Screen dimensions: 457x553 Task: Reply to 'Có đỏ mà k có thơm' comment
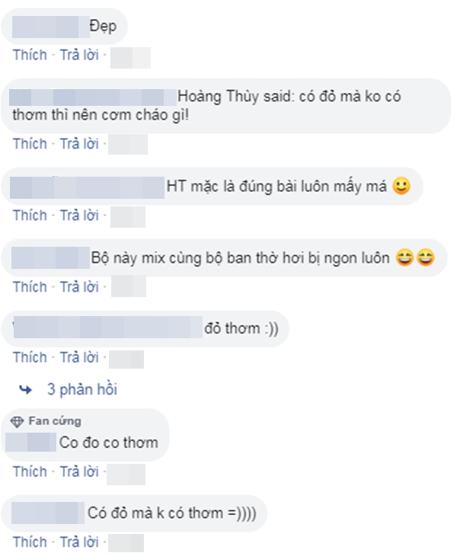click(80, 542)
